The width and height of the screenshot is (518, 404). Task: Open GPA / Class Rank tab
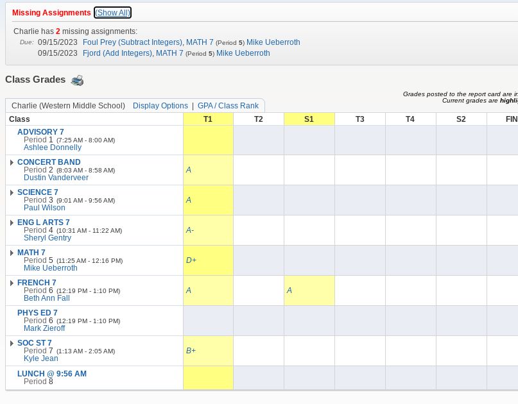click(228, 106)
